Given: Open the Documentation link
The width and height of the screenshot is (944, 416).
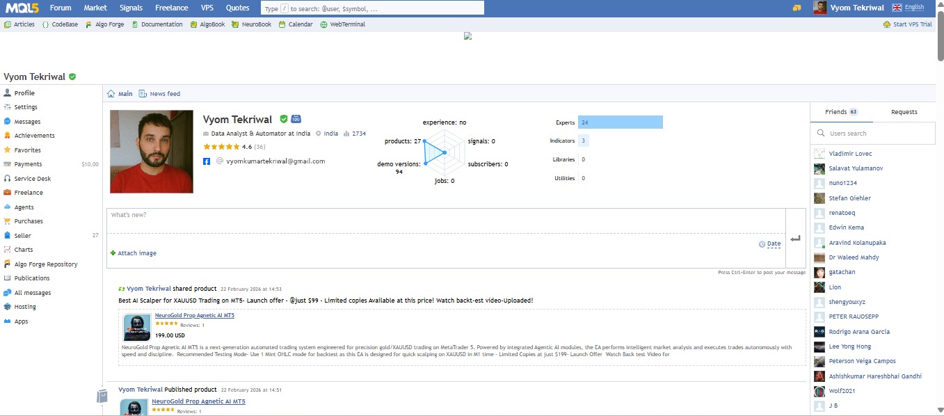Looking at the screenshot, I should click(157, 24).
